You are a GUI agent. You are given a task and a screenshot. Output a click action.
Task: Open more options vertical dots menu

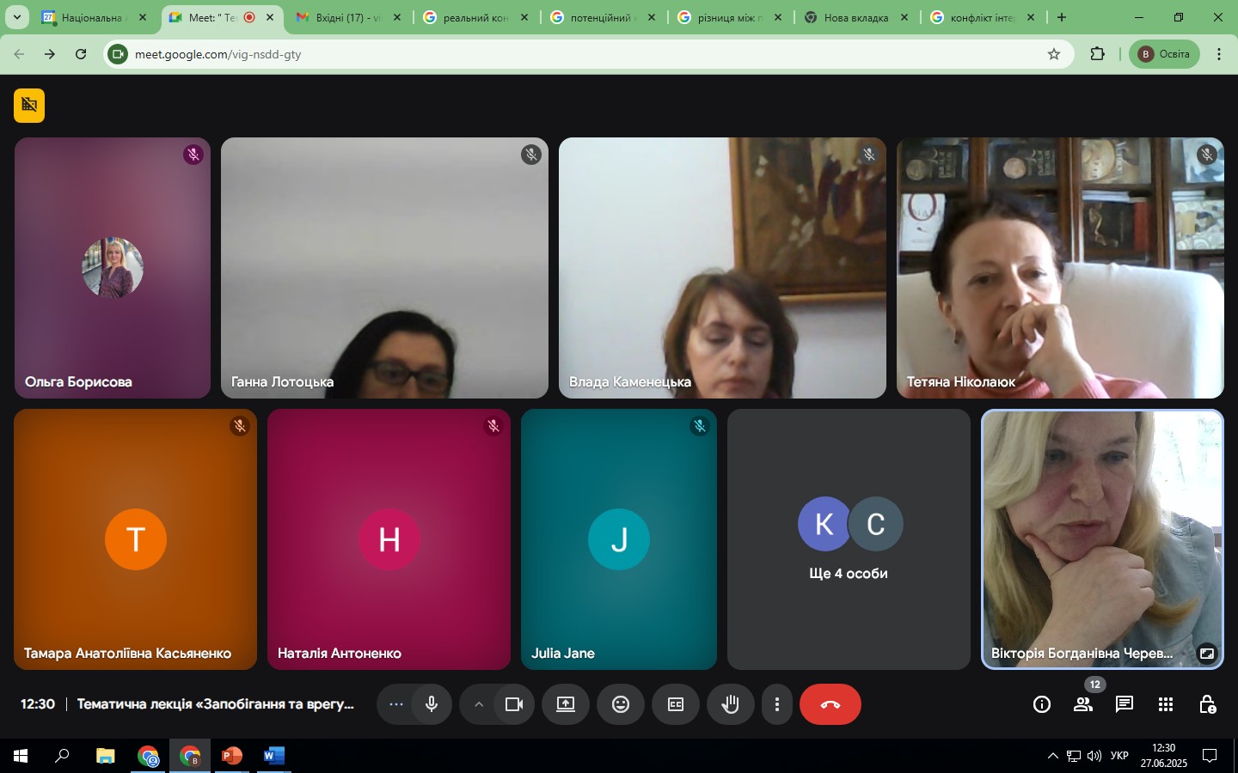776,704
